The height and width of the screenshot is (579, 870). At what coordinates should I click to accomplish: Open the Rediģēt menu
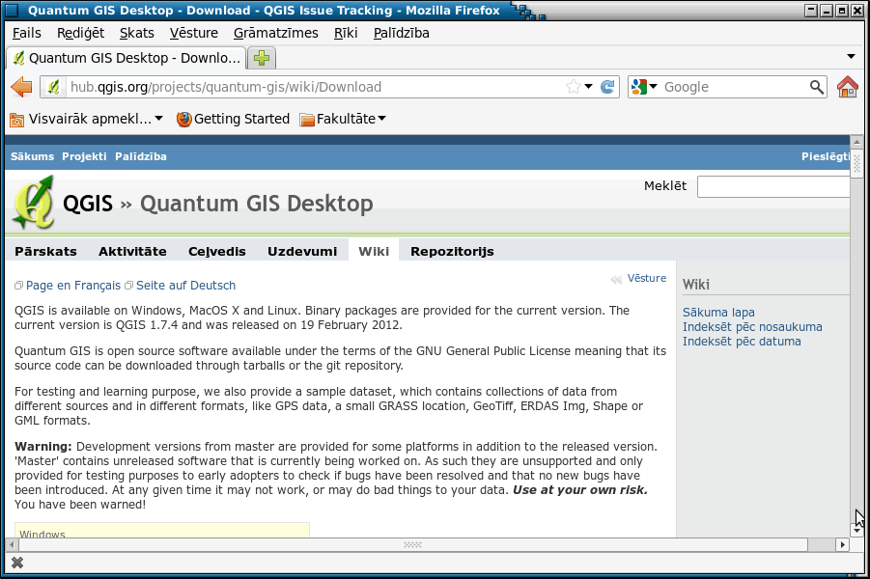(x=80, y=33)
